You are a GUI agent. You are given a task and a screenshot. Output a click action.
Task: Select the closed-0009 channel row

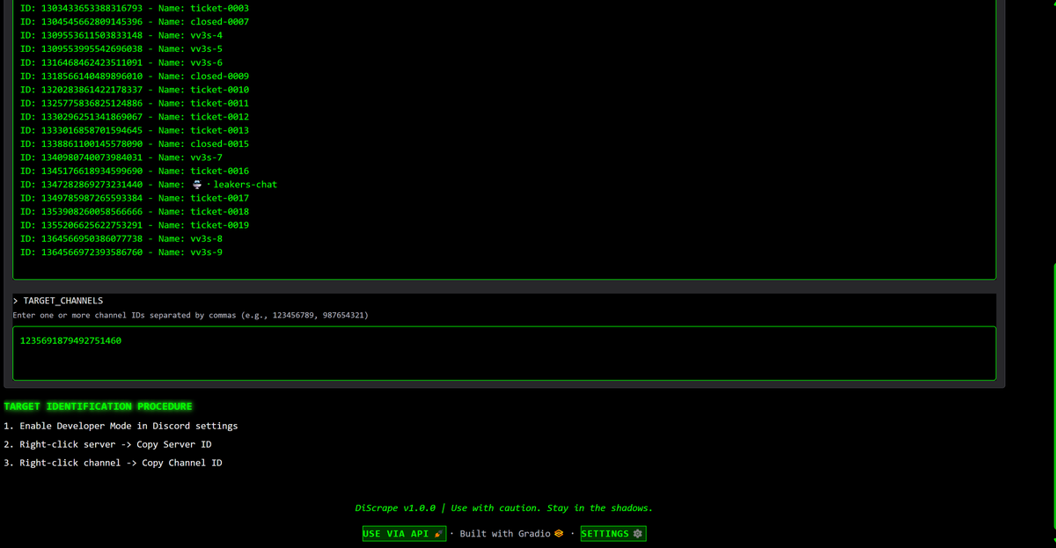134,76
